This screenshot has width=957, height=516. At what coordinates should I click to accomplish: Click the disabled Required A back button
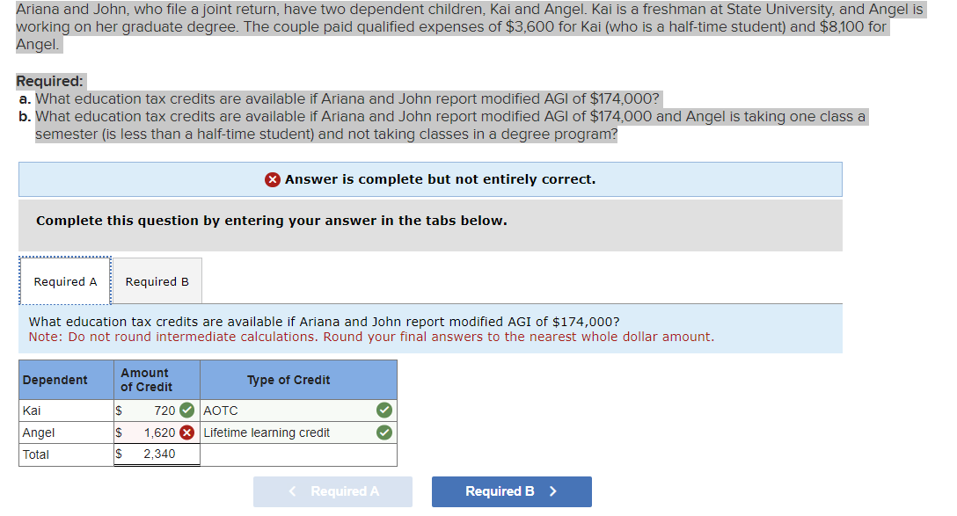click(x=332, y=491)
